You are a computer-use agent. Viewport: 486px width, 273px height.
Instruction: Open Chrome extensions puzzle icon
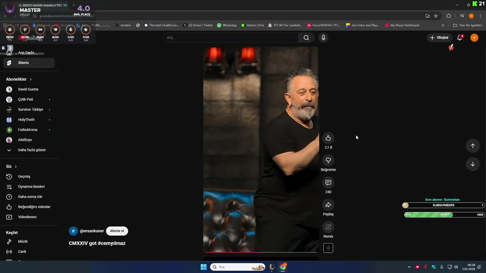tap(448, 16)
